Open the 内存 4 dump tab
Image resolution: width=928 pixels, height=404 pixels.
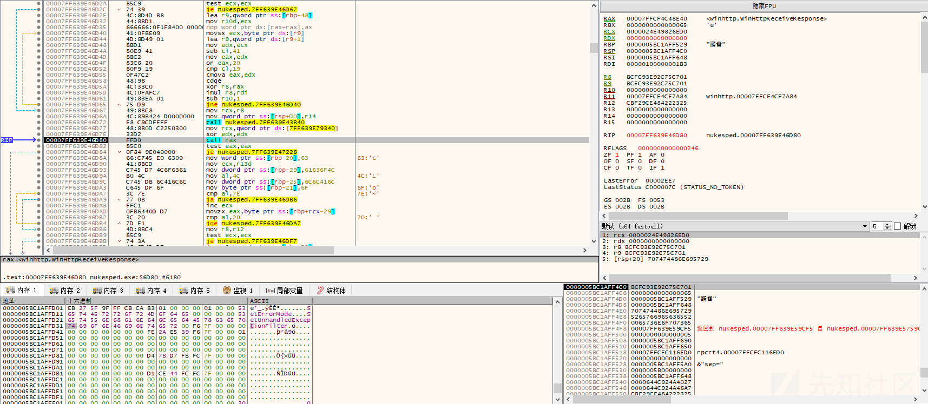pos(152,291)
